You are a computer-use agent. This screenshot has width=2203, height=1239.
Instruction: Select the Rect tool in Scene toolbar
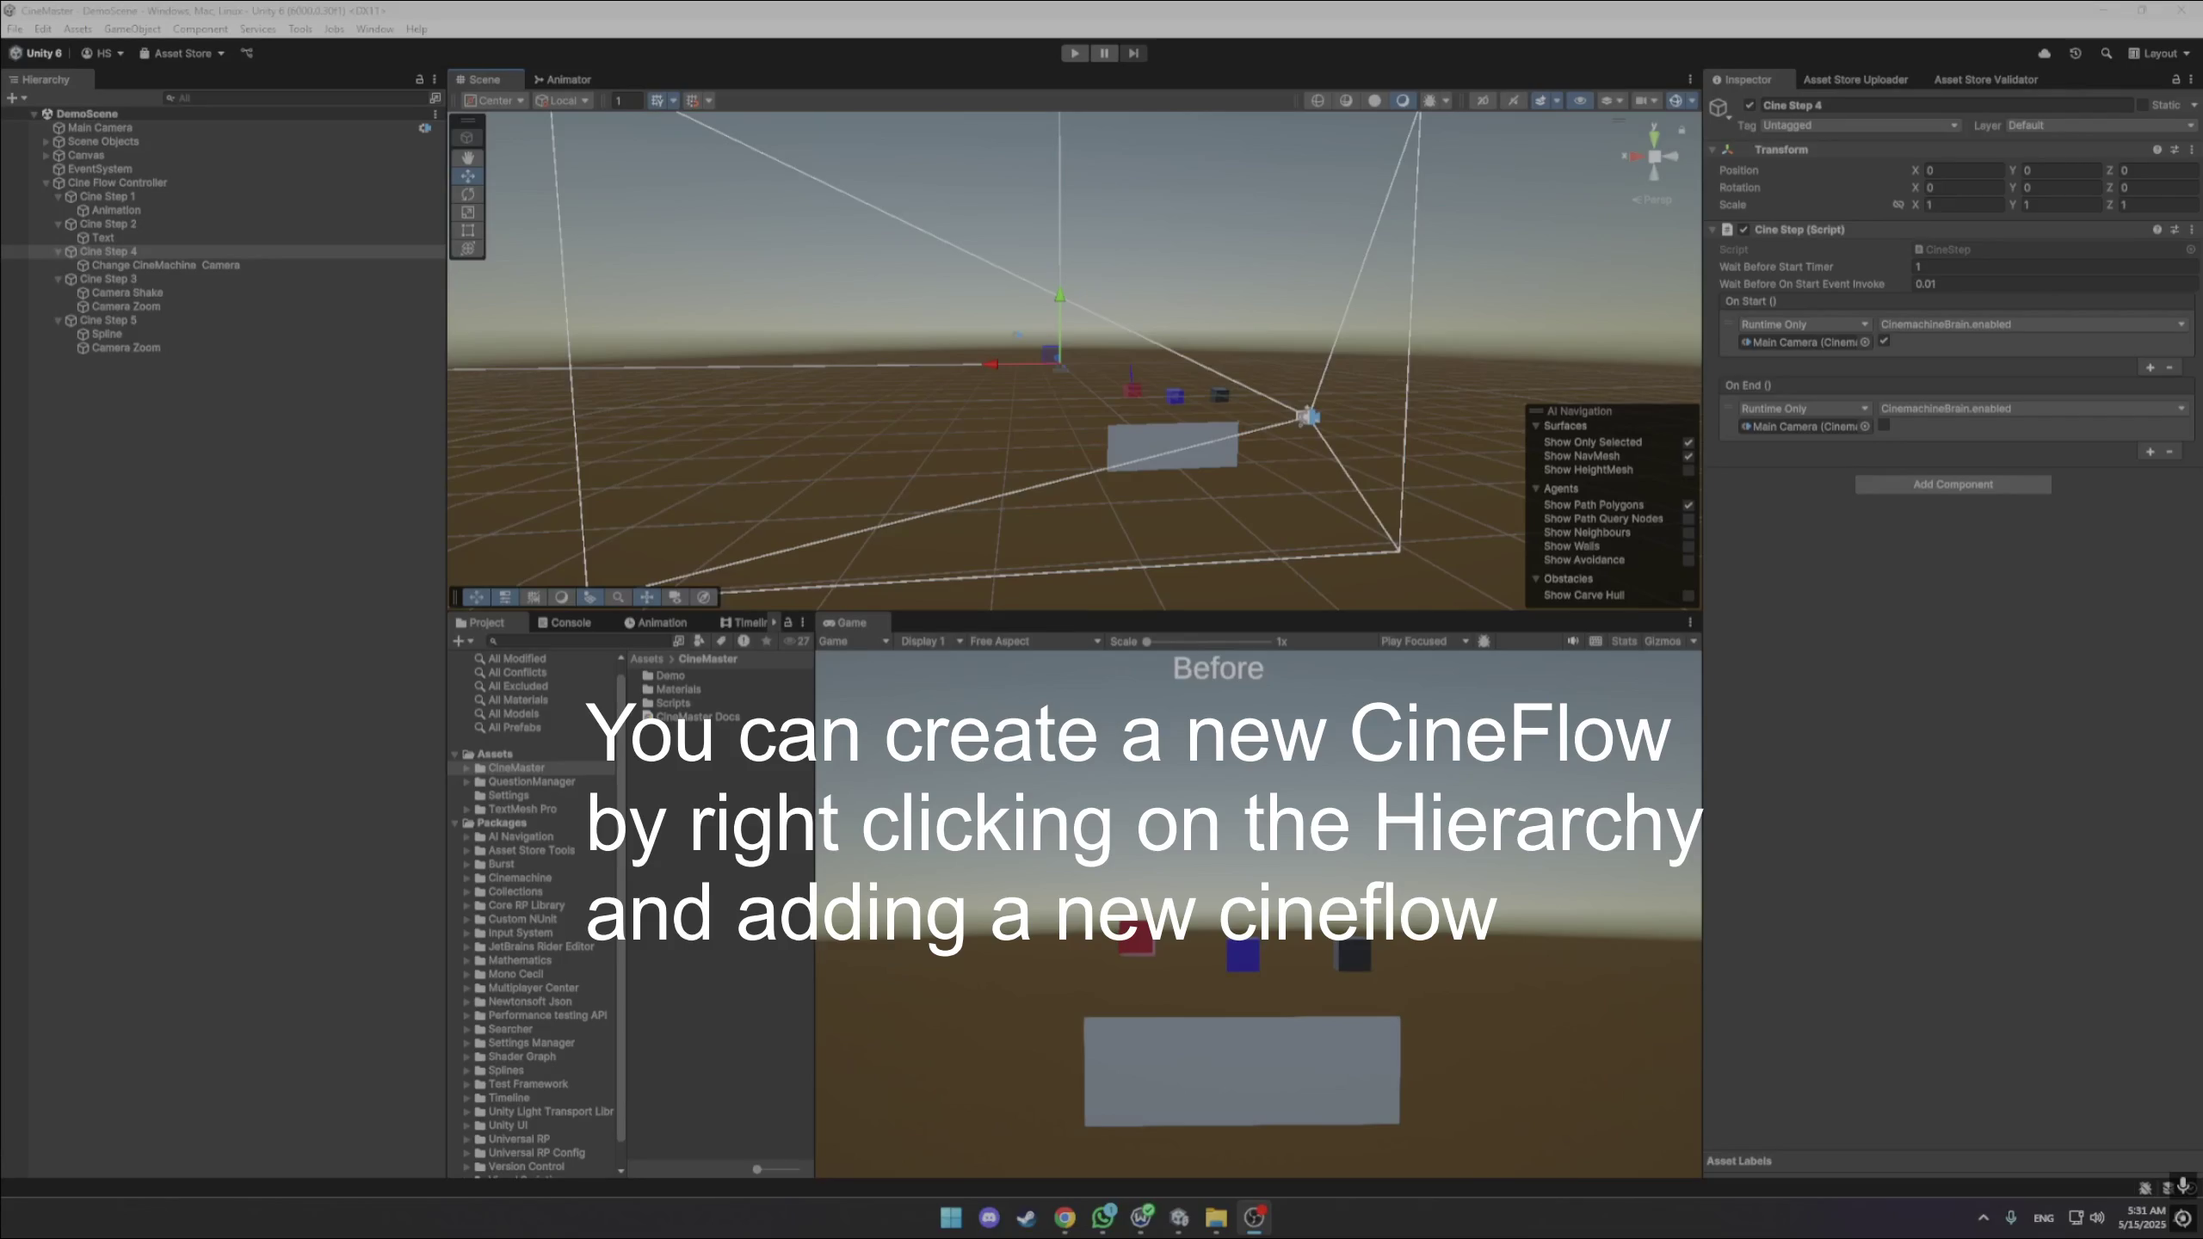[467, 230]
